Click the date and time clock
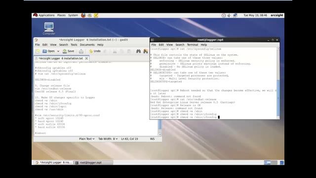This screenshot has height=178, width=316. (x=255, y=15)
